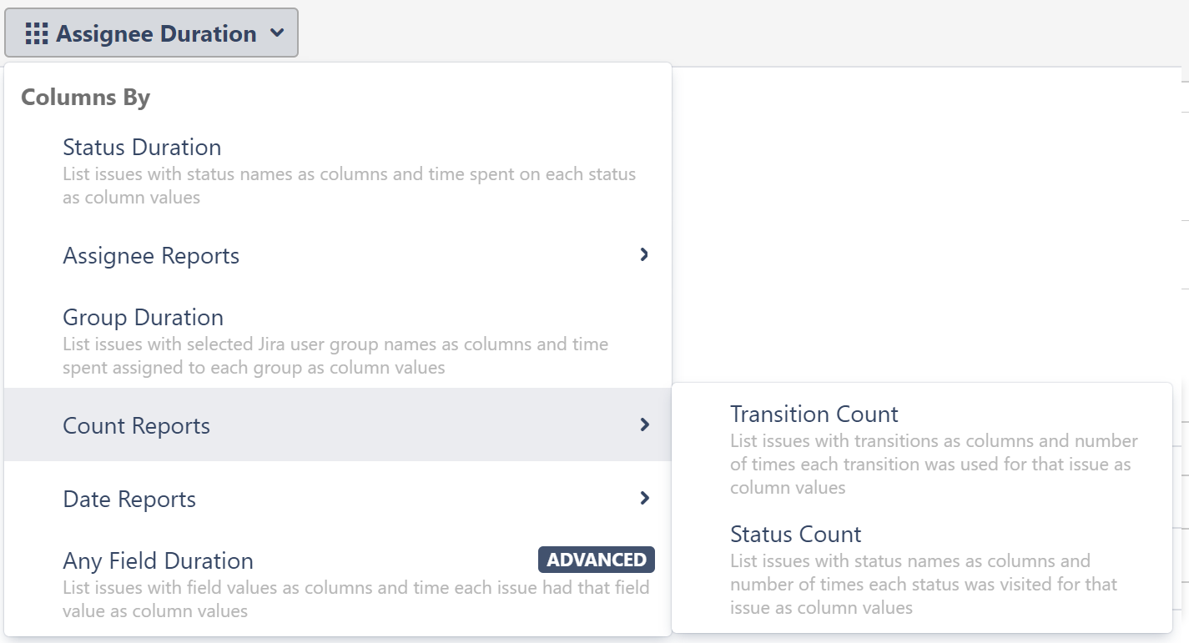Click the Status Duration description text

click(x=349, y=185)
